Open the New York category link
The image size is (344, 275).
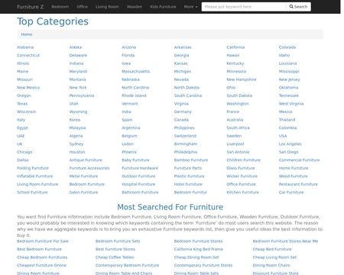78,88
